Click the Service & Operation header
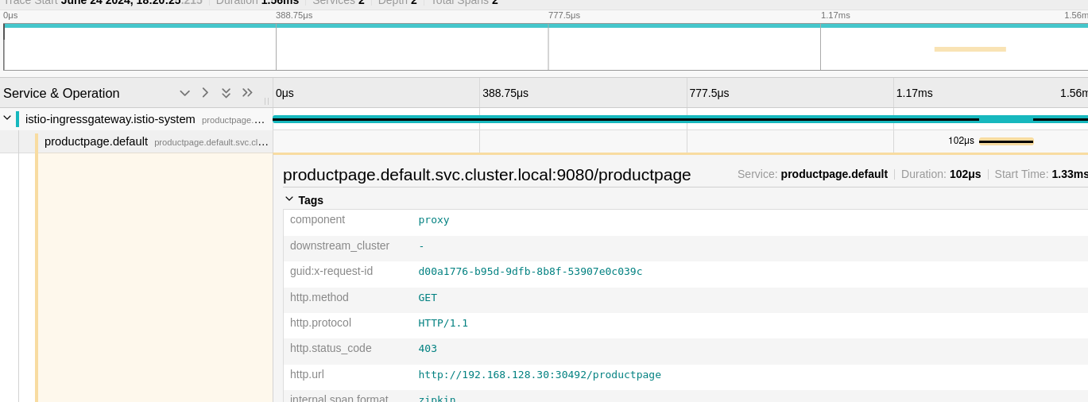This screenshot has width=1088, height=402. [x=61, y=93]
